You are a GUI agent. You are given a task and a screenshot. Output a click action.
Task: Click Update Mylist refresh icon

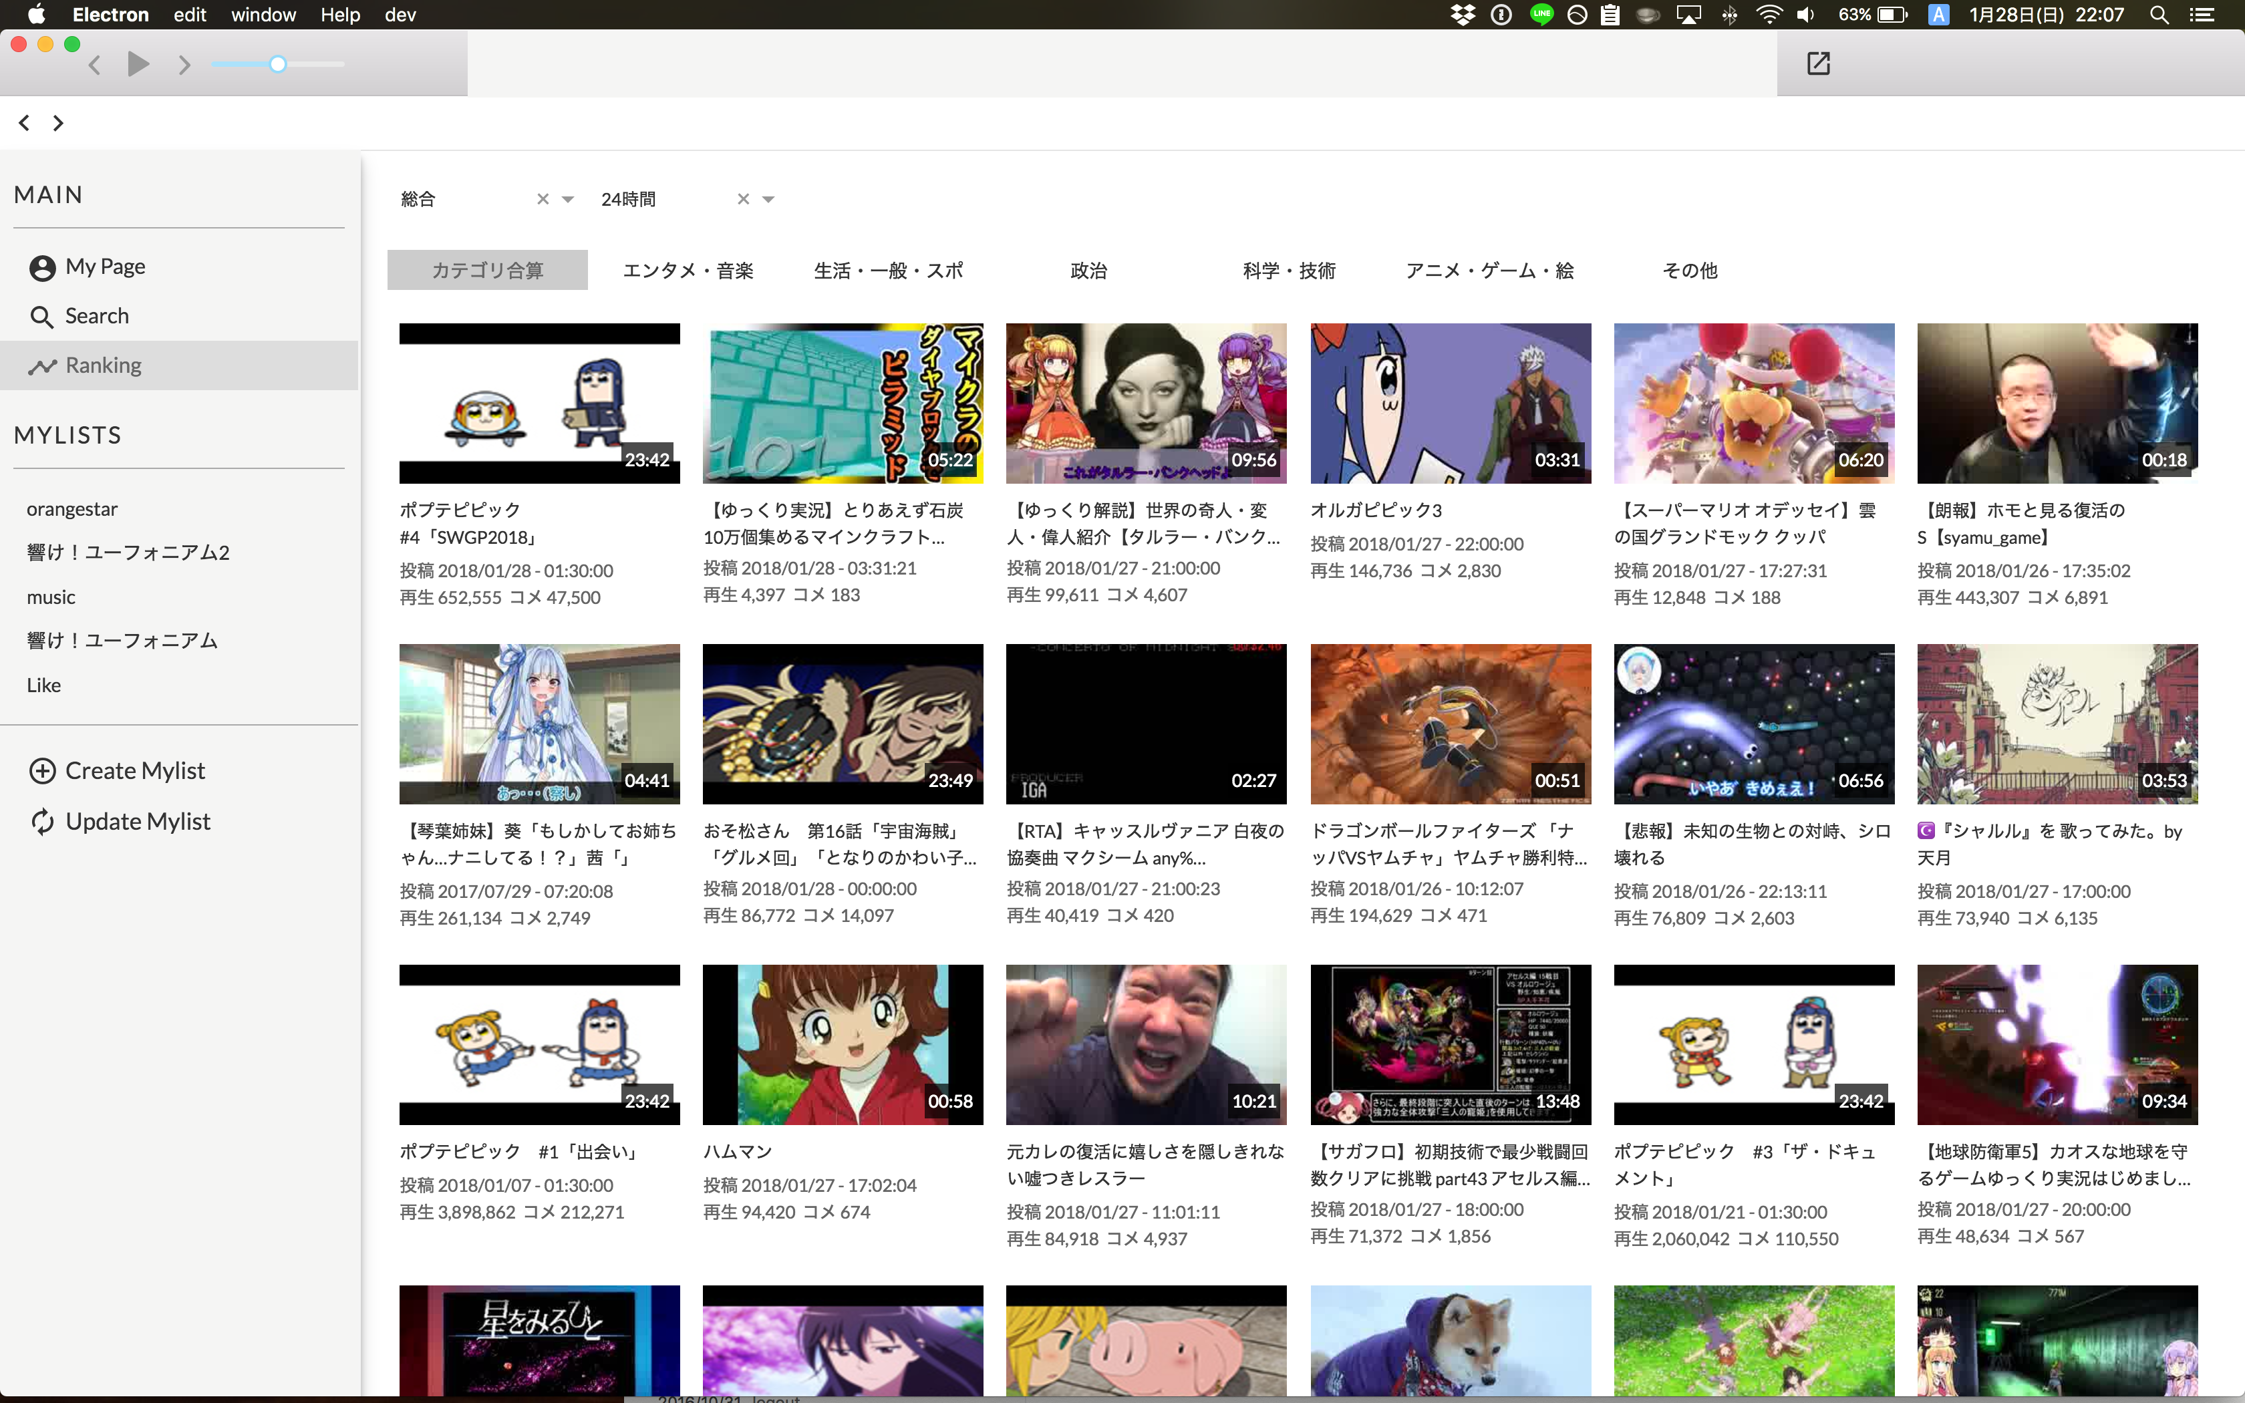43,822
